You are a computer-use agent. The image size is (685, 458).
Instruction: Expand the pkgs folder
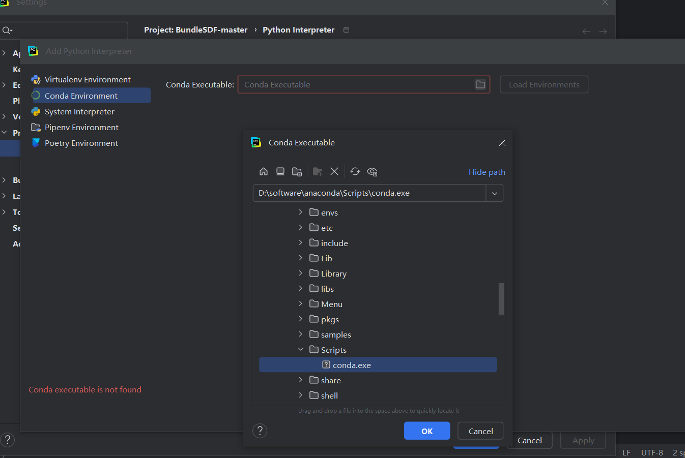[x=301, y=319]
